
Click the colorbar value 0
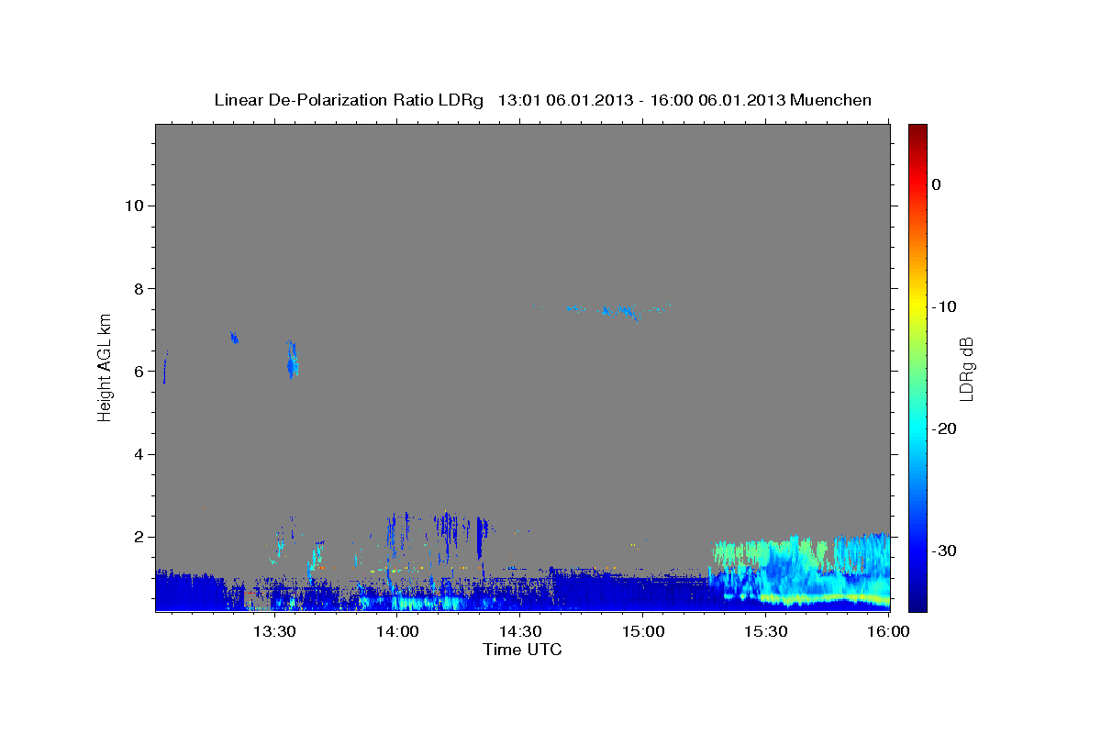click(x=936, y=184)
